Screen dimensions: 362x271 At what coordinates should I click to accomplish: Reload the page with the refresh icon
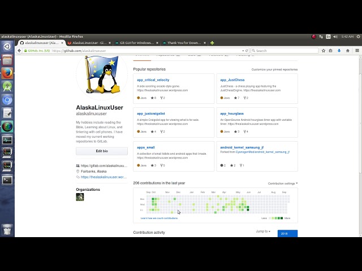[247, 51]
